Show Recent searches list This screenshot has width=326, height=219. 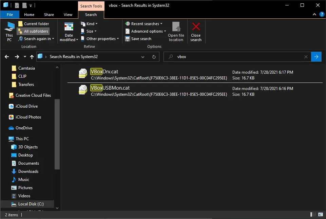(144, 24)
